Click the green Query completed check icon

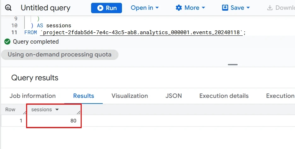(7, 41)
